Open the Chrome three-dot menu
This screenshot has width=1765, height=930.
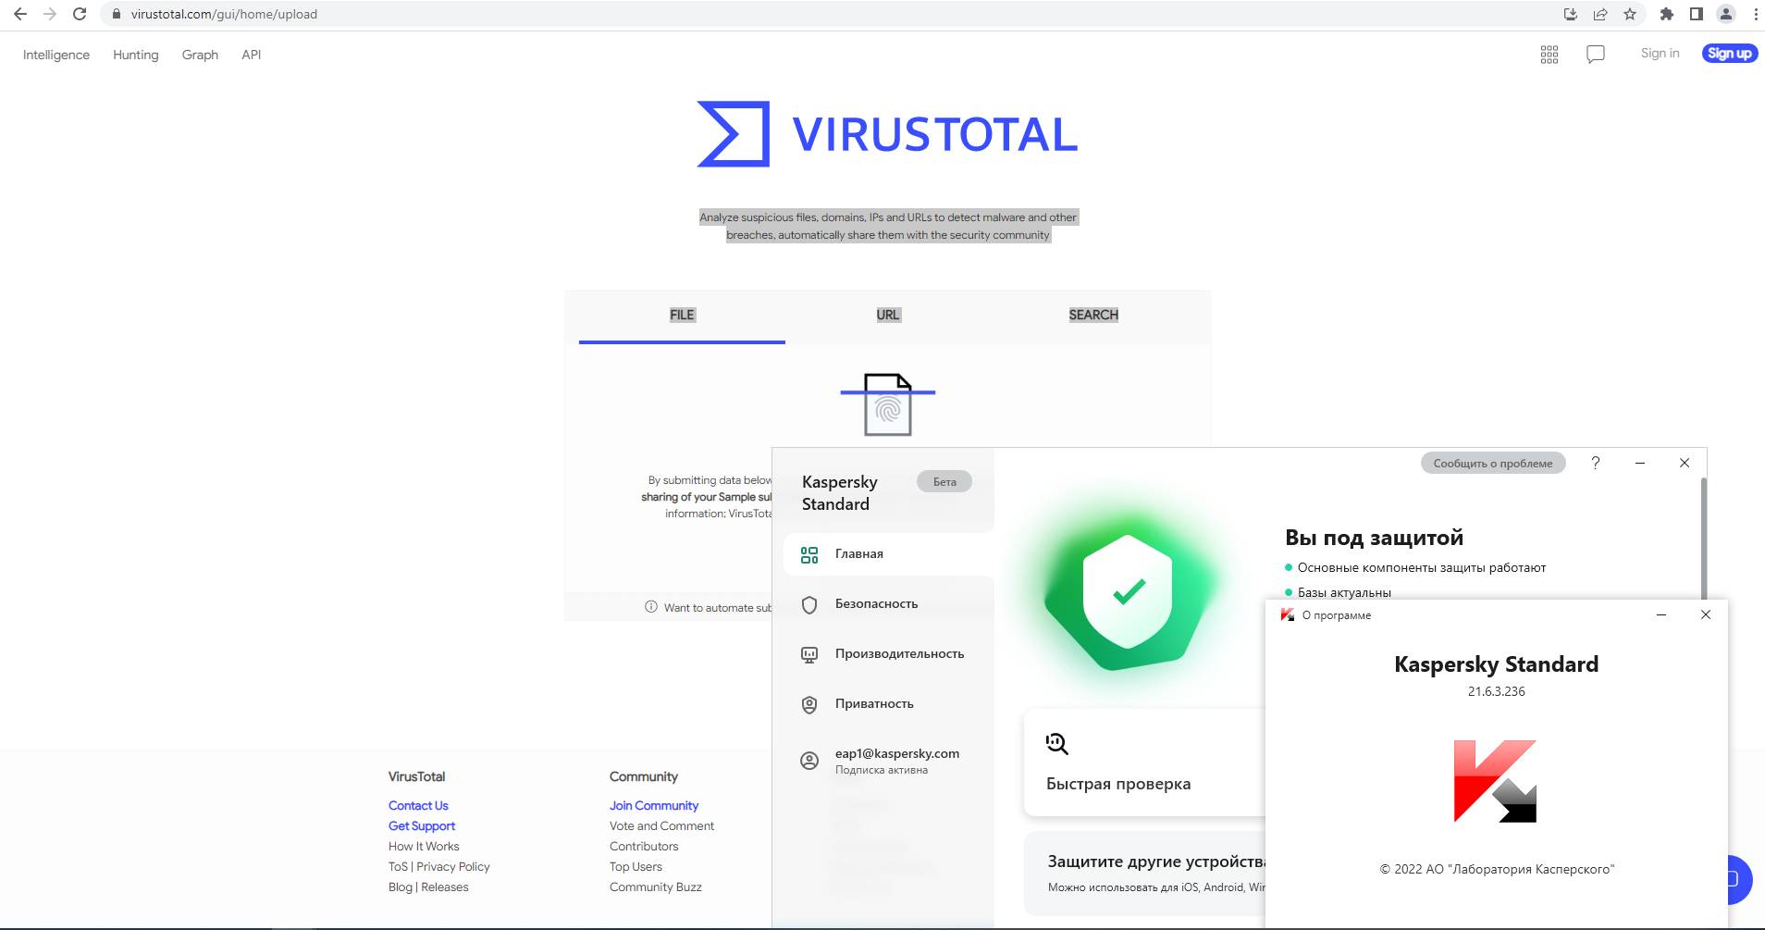pos(1756,14)
